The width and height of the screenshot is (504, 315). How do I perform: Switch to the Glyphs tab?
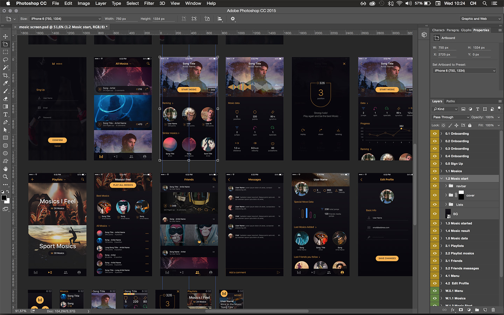(466, 30)
